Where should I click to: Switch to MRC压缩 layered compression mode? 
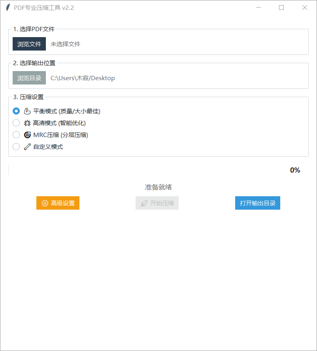(x=16, y=135)
